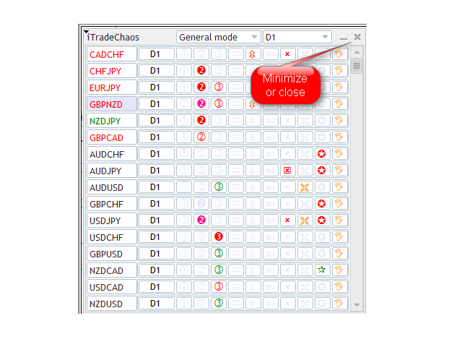Click the red outlined 3 icon in EURJPY row
Viewport: 462px width, 347px height.
point(219,87)
